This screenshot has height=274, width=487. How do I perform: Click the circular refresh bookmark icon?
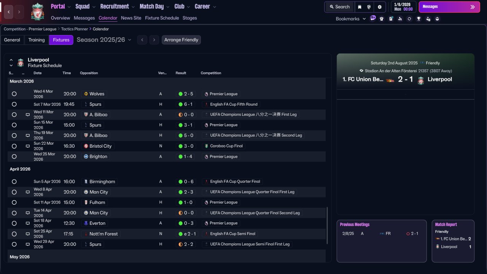[x=409, y=19]
